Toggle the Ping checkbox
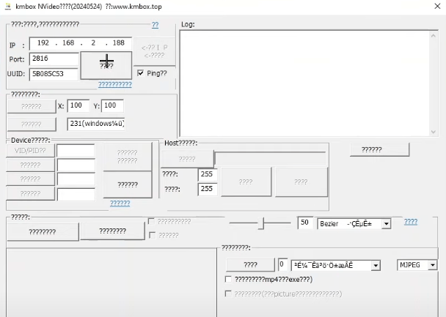446x317 pixels. (x=141, y=73)
